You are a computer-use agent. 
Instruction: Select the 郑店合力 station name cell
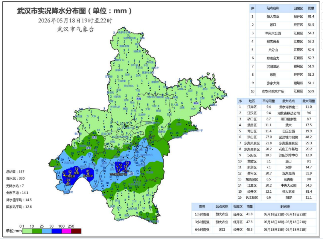273,58
